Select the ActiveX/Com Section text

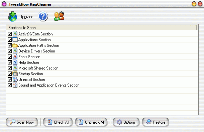pyautogui.click(x=35, y=34)
